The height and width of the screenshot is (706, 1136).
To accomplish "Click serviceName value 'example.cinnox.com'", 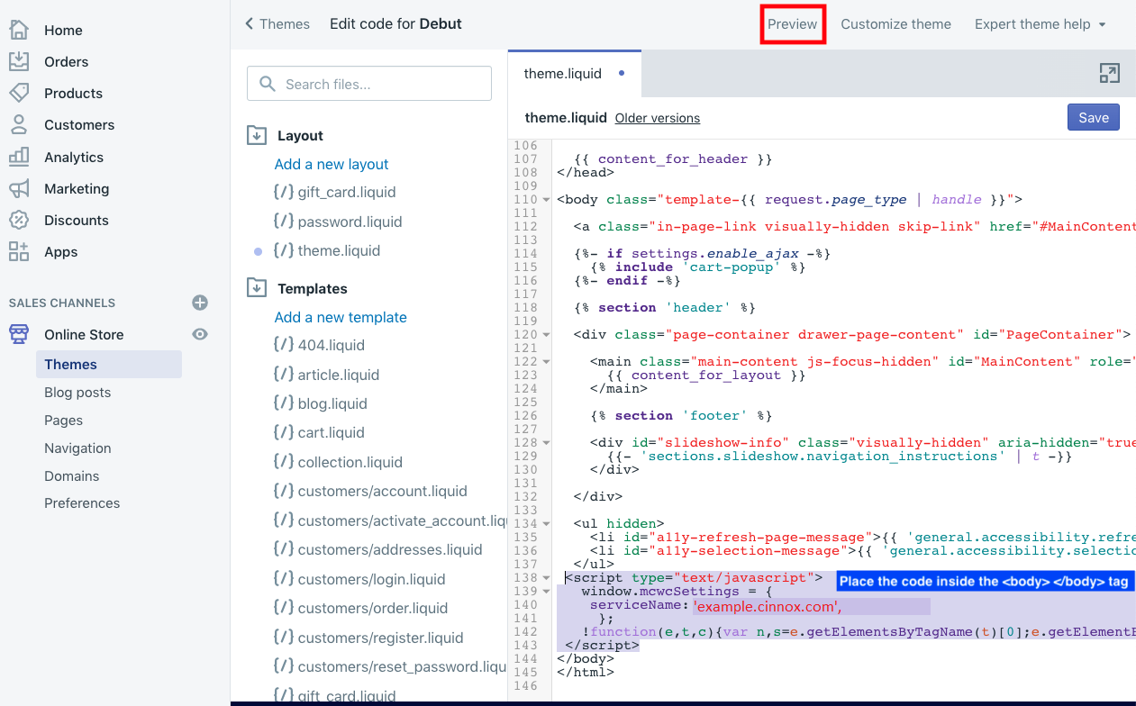I will (767, 607).
